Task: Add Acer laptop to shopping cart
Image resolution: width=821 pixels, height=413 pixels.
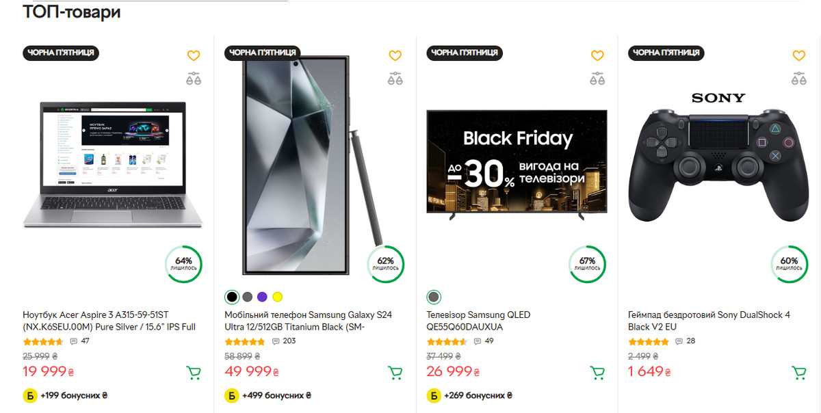Action: [194, 373]
